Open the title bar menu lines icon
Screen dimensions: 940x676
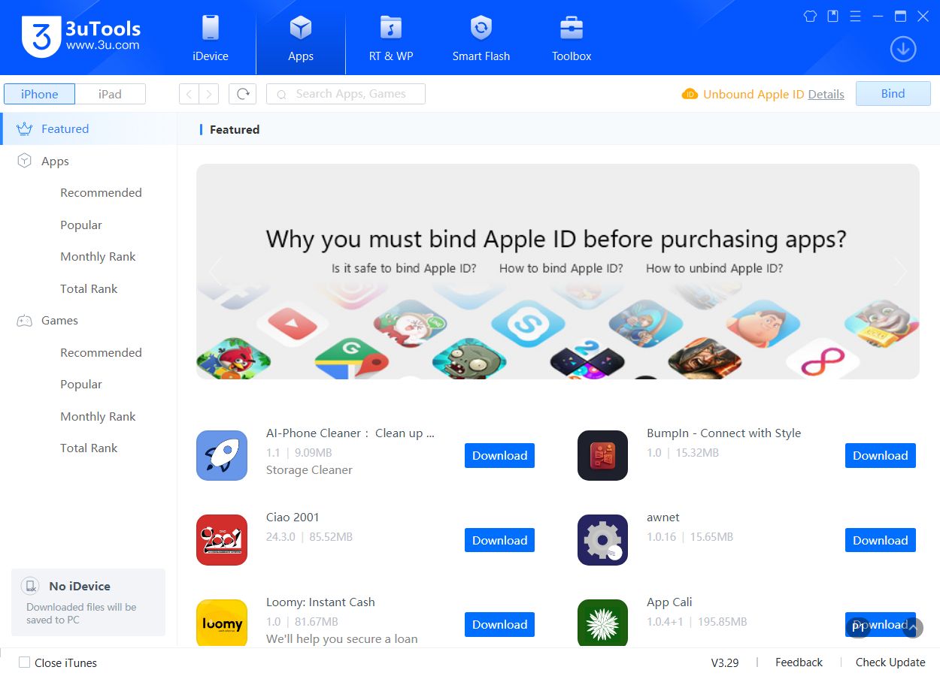(855, 16)
